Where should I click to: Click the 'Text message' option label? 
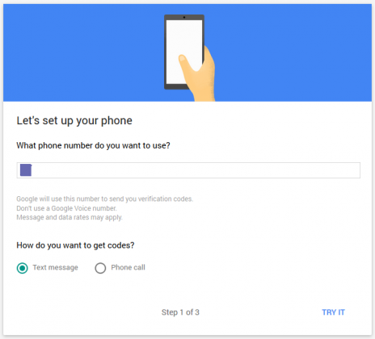[55, 267]
